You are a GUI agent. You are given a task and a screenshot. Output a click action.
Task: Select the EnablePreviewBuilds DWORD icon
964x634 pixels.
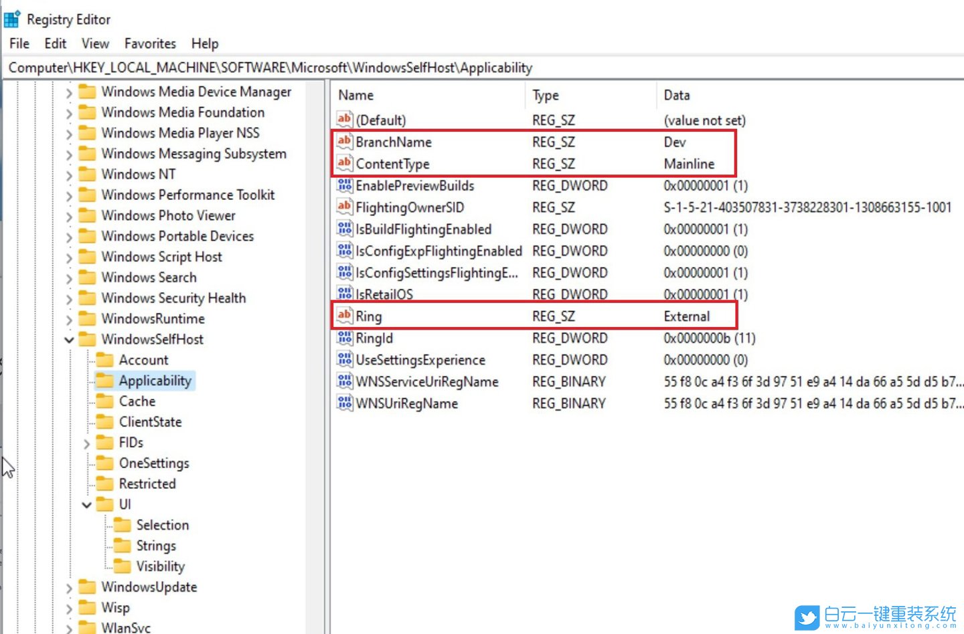pos(344,185)
